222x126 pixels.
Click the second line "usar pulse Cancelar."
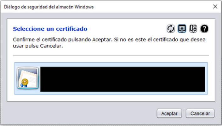pyautogui.click(x=38, y=46)
